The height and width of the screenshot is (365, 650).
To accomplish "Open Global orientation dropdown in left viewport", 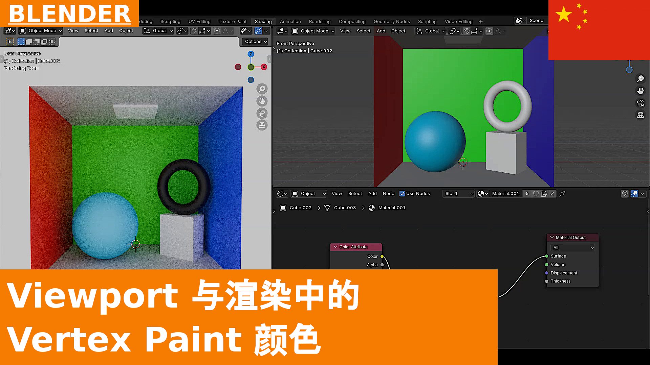I will [x=158, y=31].
